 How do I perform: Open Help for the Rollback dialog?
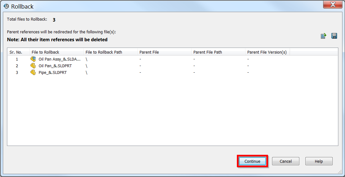[319, 161]
